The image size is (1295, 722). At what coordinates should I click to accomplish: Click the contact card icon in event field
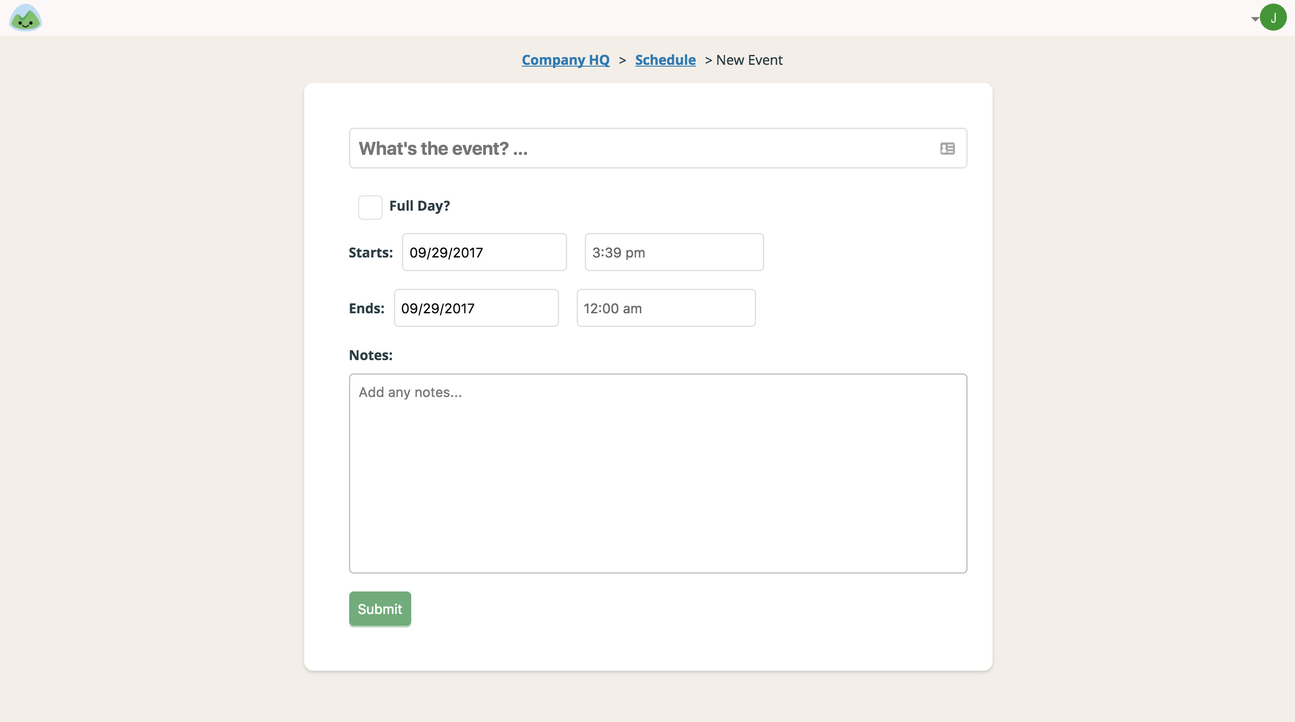[x=947, y=149]
